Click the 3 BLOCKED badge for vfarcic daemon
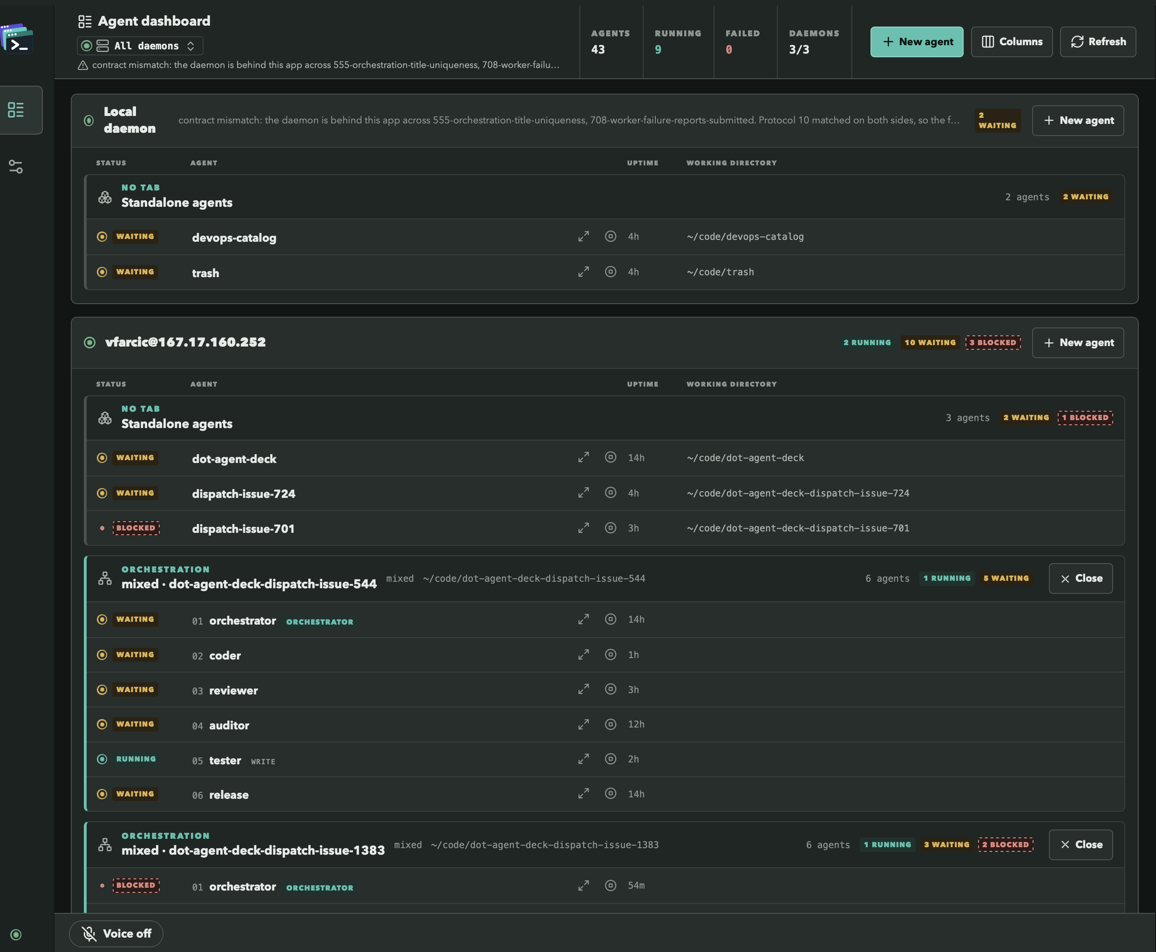This screenshot has height=952, width=1156. 993,343
